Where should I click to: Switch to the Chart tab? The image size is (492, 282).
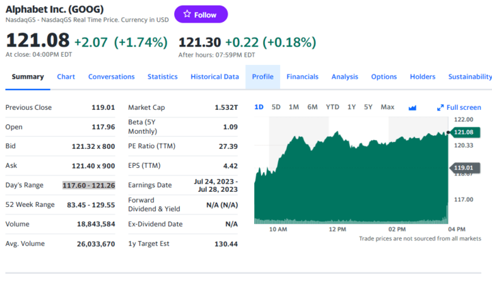pos(66,77)
